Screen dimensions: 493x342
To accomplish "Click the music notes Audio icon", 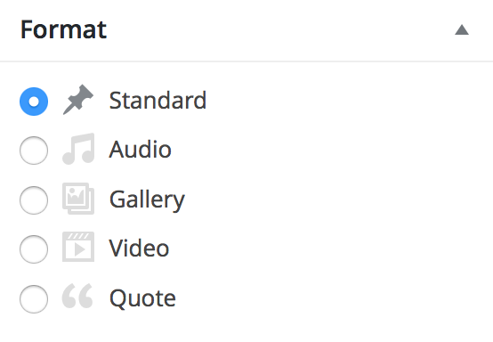I will [78, 149].
